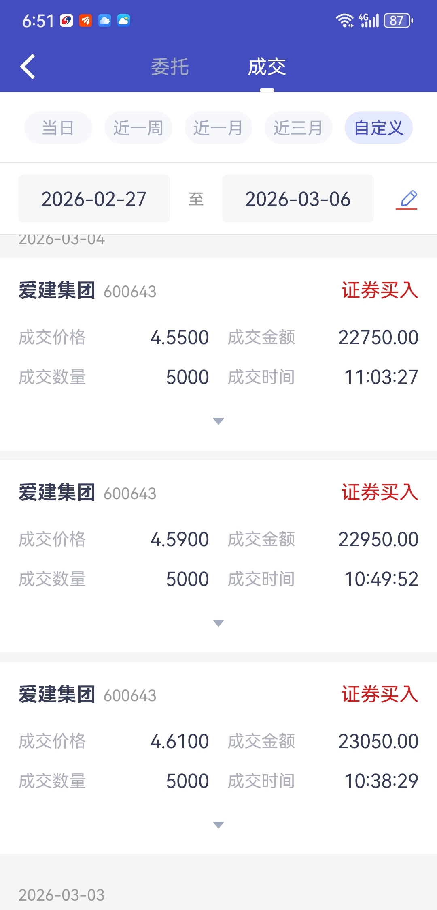The width and height of the screenshot is (437, 910).
Task: Tap the 4G signal strength icon
Action: click(x=369, y=20)
